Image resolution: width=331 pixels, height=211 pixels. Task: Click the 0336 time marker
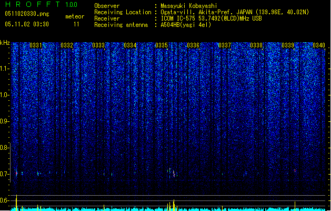(x=193, y=45)
